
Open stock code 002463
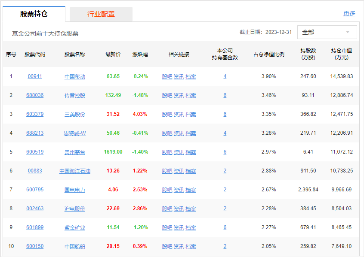coord(35,209)
